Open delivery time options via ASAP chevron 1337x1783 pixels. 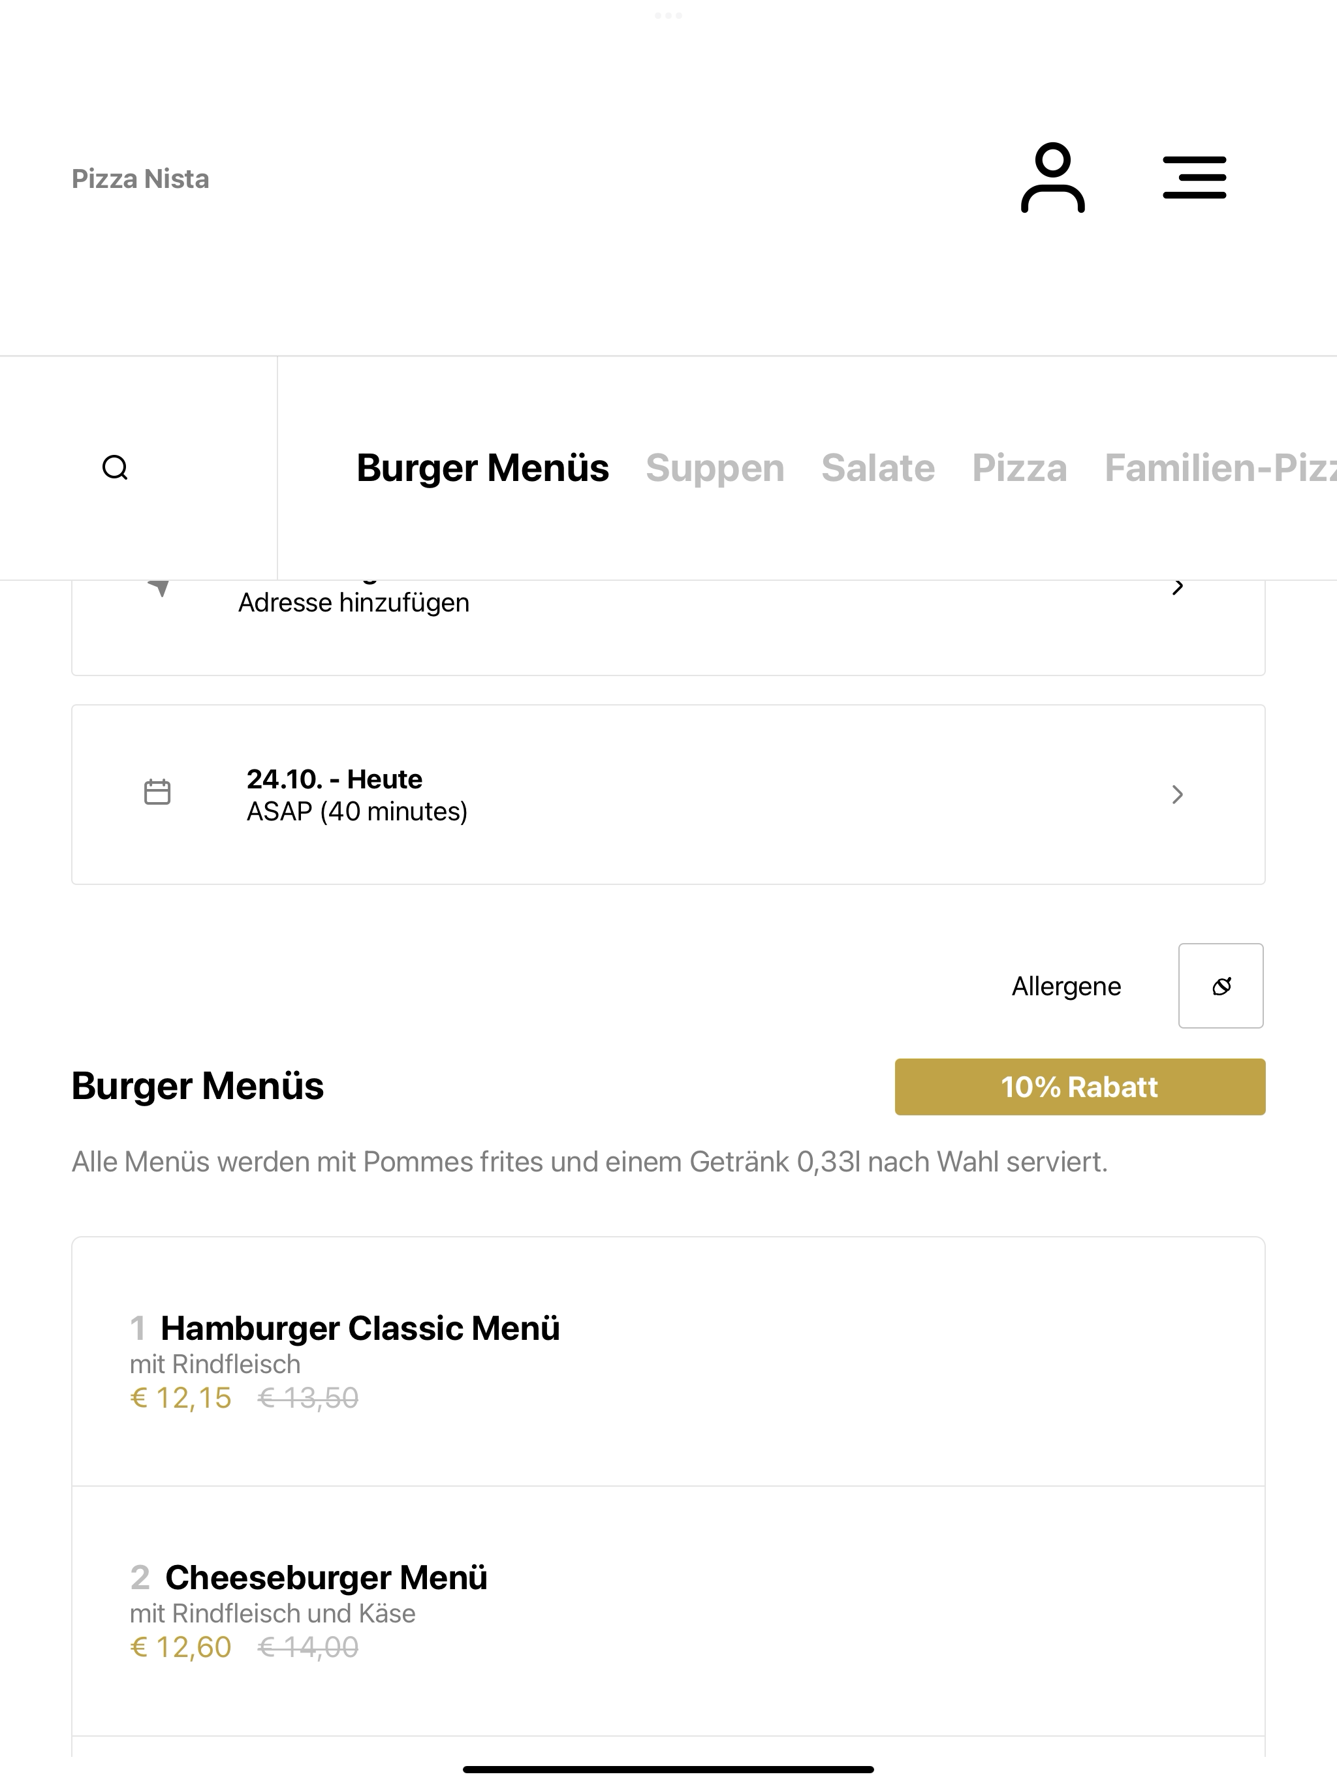tap(1177, 795)
